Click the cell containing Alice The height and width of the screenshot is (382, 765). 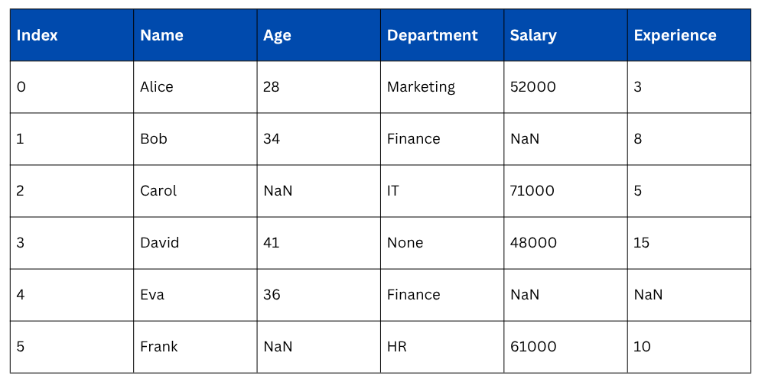[157, 87]
